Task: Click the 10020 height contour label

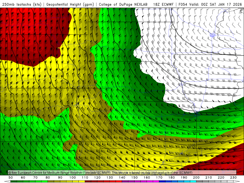Action: click(x=195, y=132)
